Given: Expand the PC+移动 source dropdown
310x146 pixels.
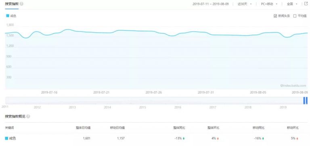Looking at the screenshot, I should pos(269,4).
